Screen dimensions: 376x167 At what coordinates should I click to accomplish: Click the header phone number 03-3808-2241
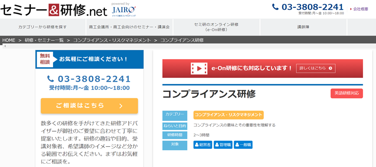(312, 7)
